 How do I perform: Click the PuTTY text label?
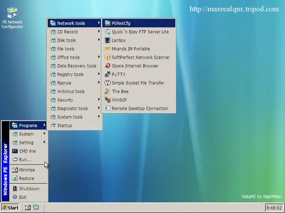119,75
